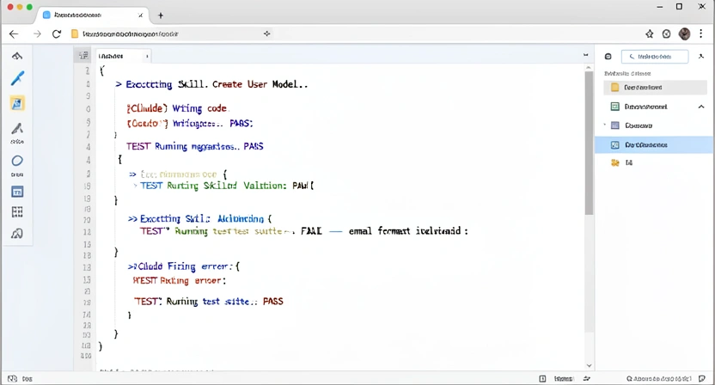Click the circular icon next to the star
This screenshot has height=385, width=715.
click(666, 34)
